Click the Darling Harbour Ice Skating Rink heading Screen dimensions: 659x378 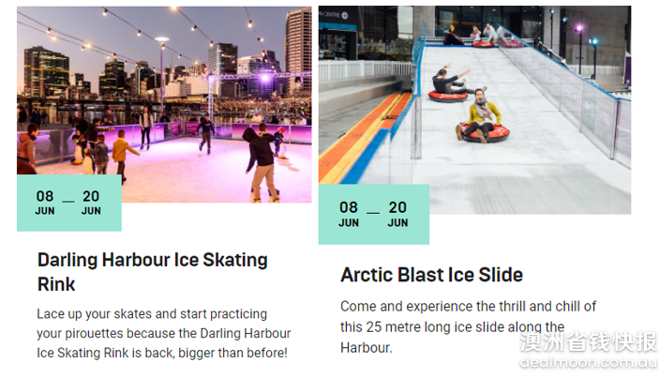pos(153,272)
